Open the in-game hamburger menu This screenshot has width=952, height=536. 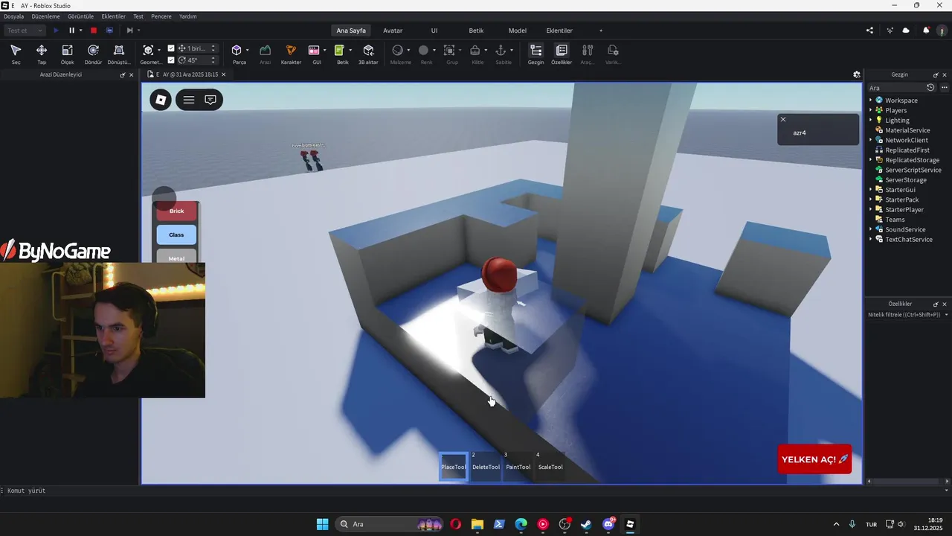(x=189, y=100)
